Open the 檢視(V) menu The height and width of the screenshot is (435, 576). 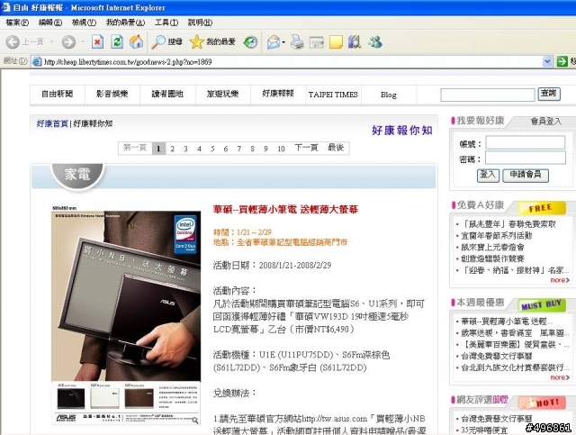(84, 23)
